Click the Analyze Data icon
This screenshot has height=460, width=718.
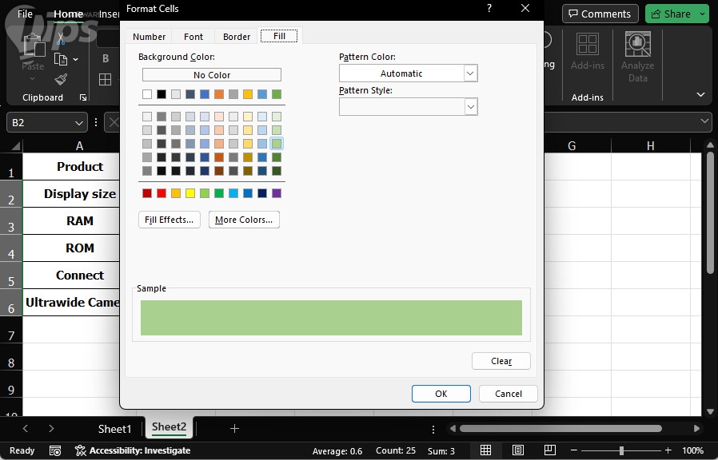pos(637,46)
